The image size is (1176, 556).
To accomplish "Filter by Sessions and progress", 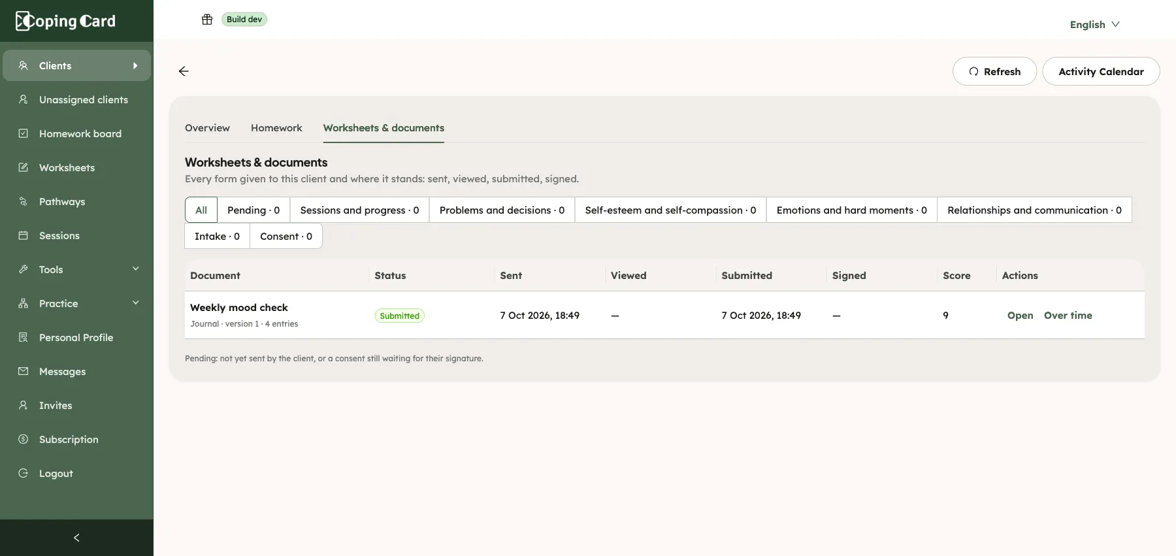I will [359, 210].
